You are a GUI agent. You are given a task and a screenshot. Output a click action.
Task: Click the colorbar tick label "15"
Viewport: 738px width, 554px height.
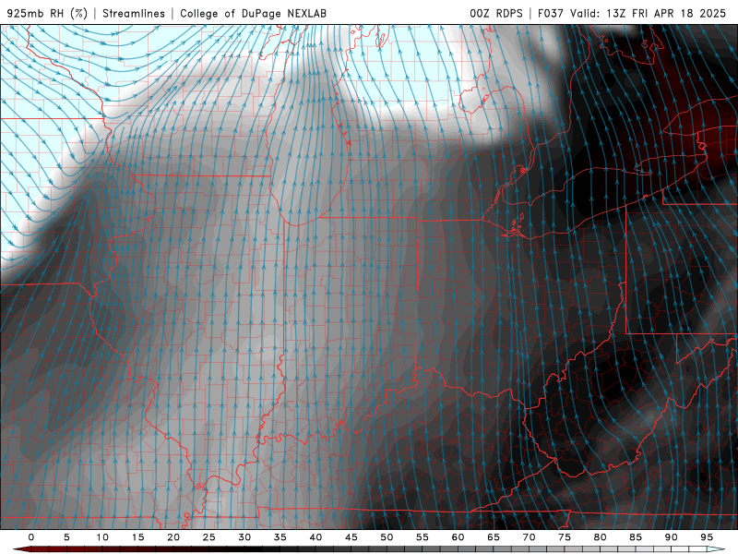coord(137,537)
